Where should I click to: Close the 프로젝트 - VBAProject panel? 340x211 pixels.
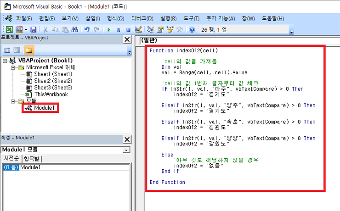tap(127, 40)
